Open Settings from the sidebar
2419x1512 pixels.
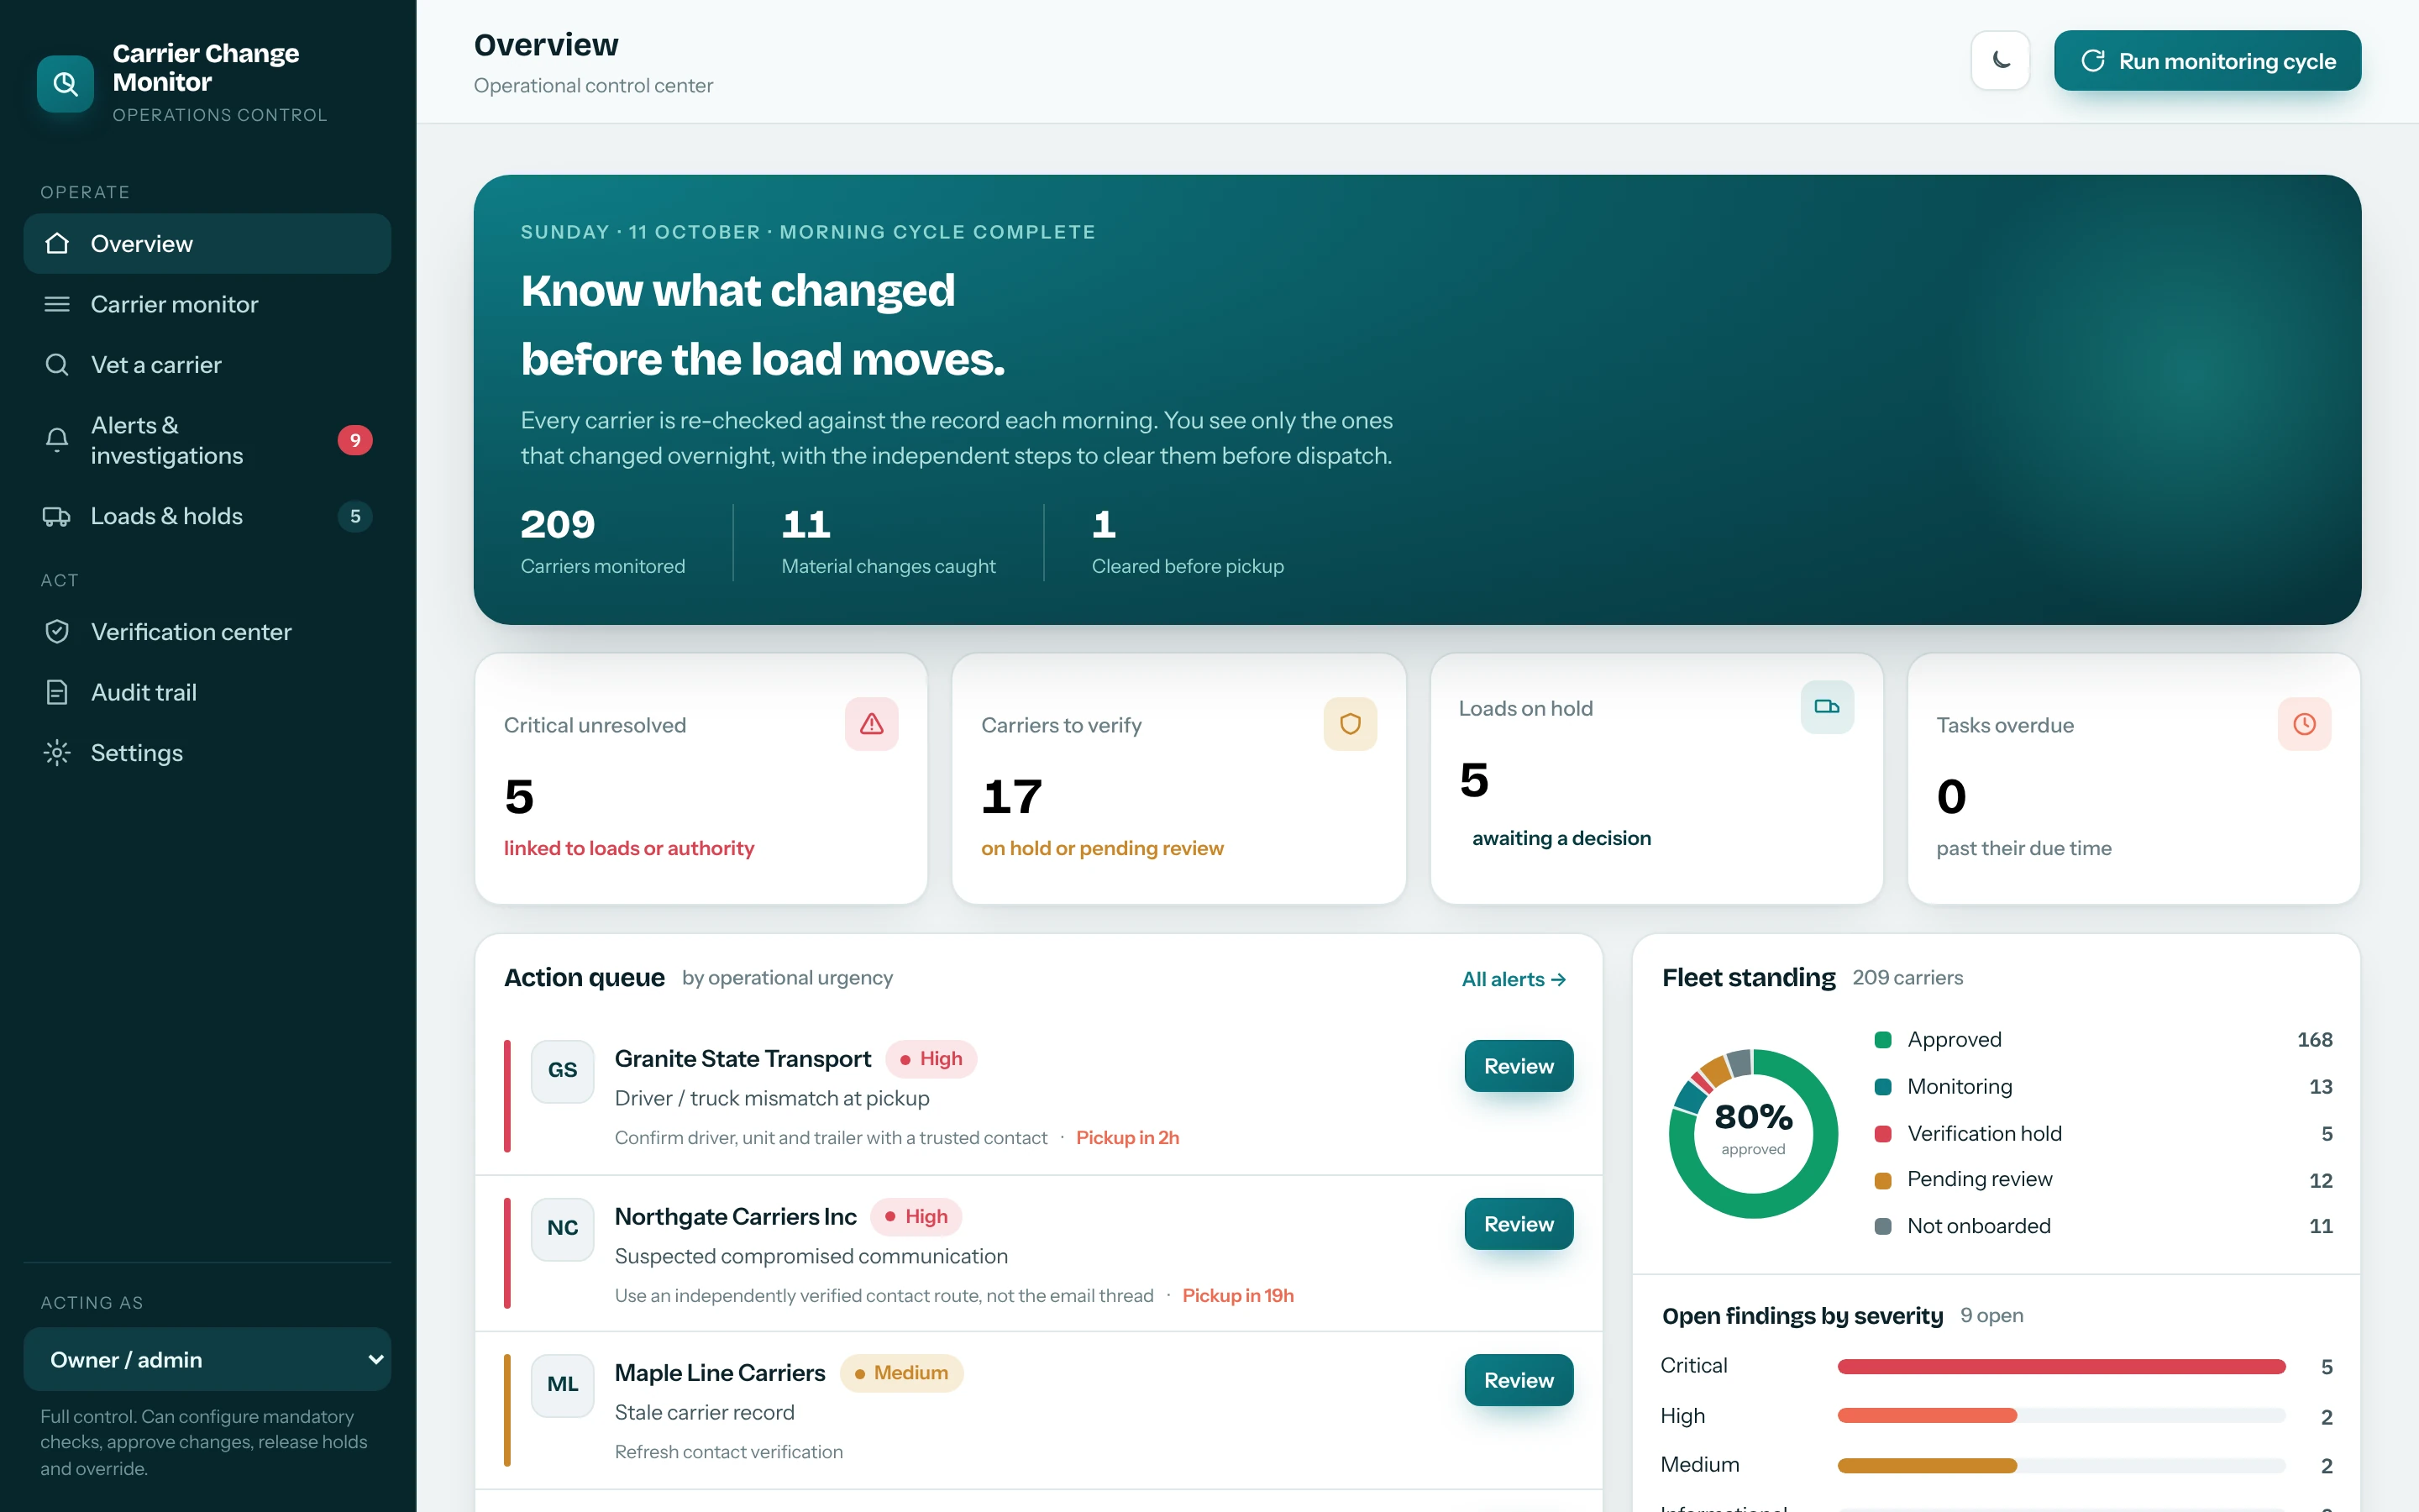[x=207, y=752]
